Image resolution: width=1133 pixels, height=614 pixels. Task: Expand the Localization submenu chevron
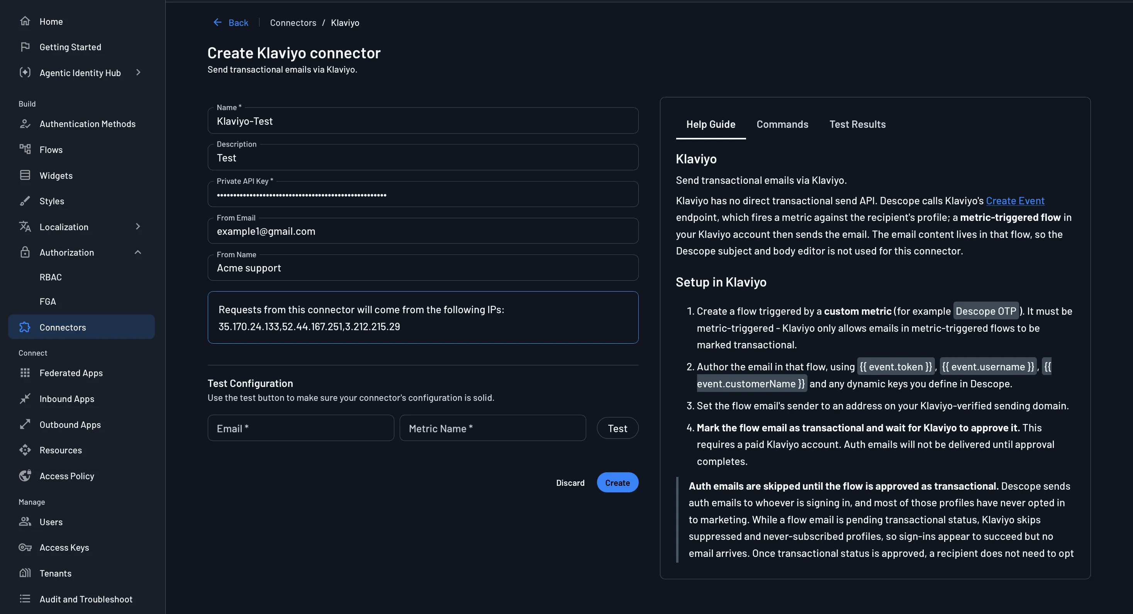tap(138, 227)
